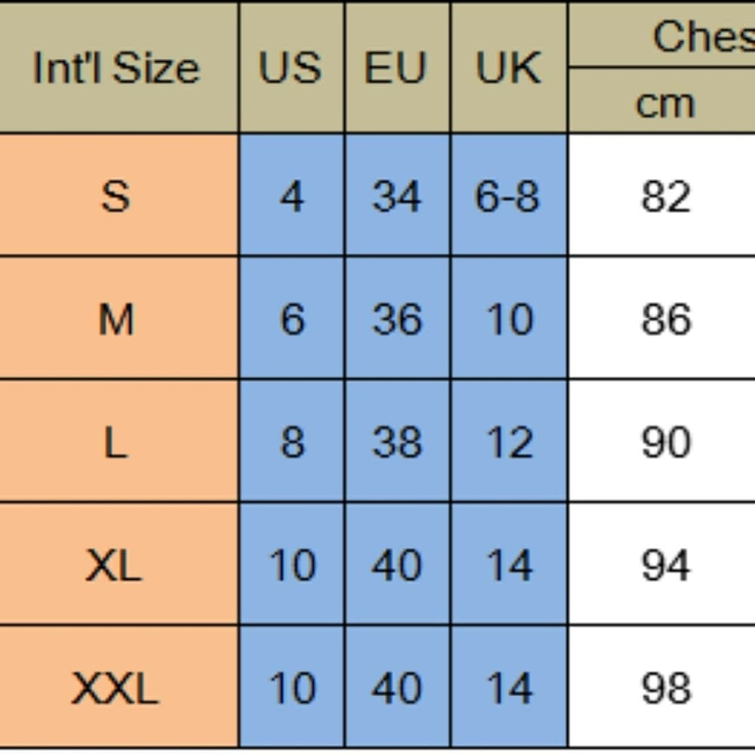
Task: Select the US column header
Action: [x=291, y=67]
